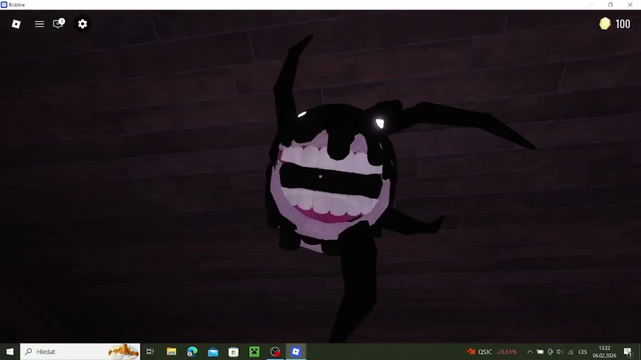The width and height of the screenshot is (641, 360).
Task: Restore down the Roblox window
Action: tap(610, 4)
